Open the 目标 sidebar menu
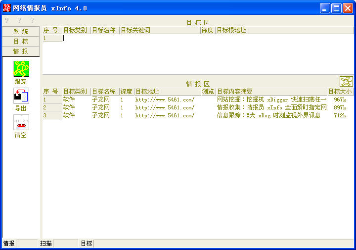Screen dimensions: 356x250 coord(21,42)
